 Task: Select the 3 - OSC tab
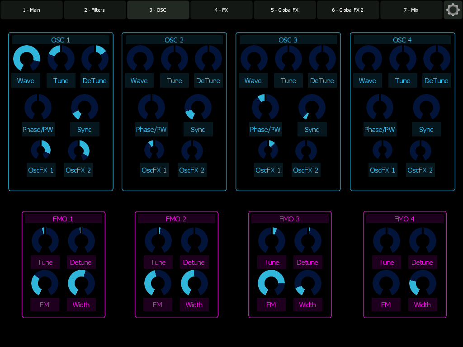(158, 10)
